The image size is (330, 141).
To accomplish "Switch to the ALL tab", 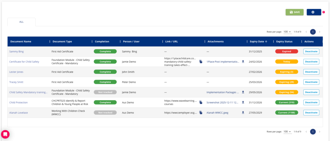I will pyautogui.click(x=21, y=22).
